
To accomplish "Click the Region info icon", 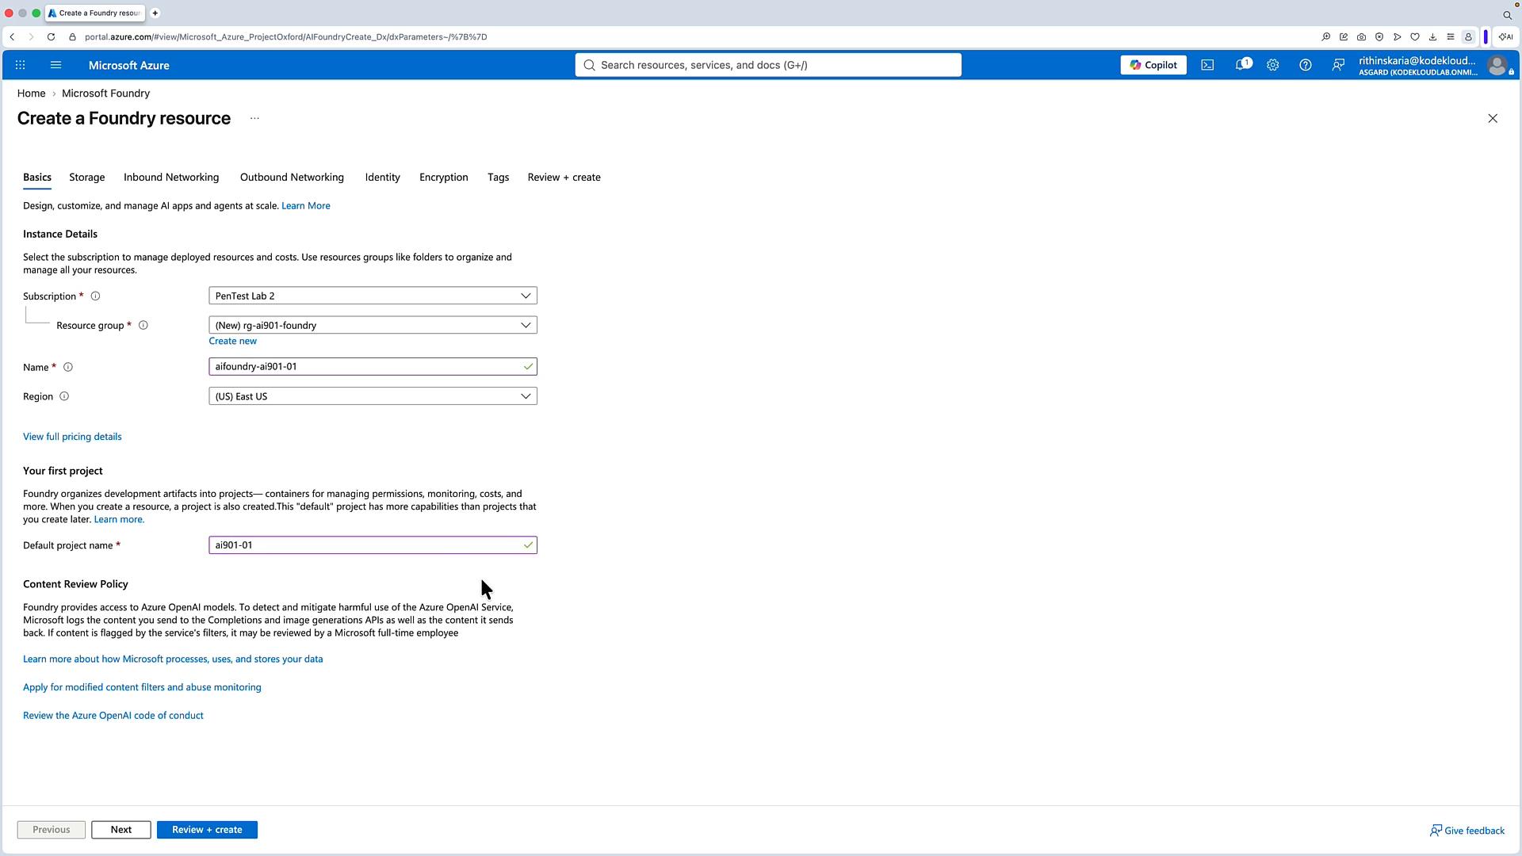I will click(64, 396).
